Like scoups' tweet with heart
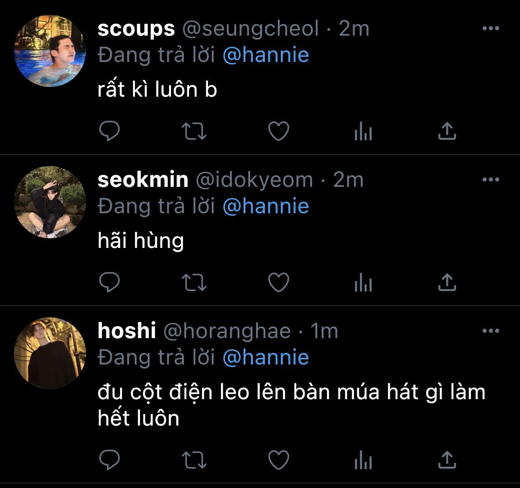The height and width of the screenshot is (488, 520). (279, 131)
